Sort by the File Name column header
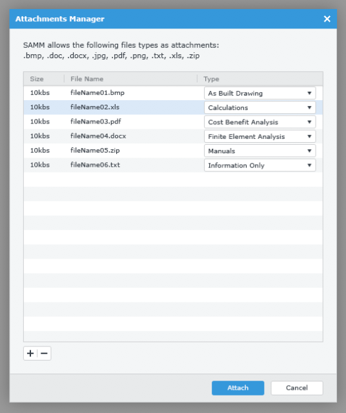Image resolution: width=346 pixels, height=413 pixels. coord(131,79)
